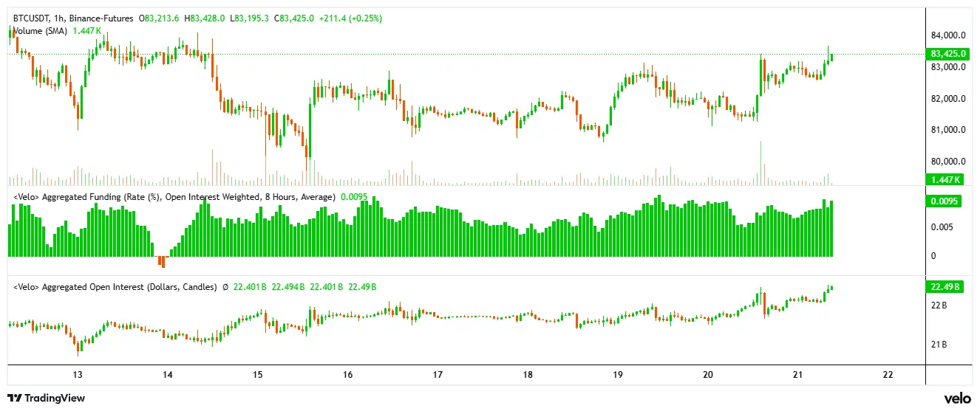Click the Aggregated Funding indicator title

coord(173,197)
